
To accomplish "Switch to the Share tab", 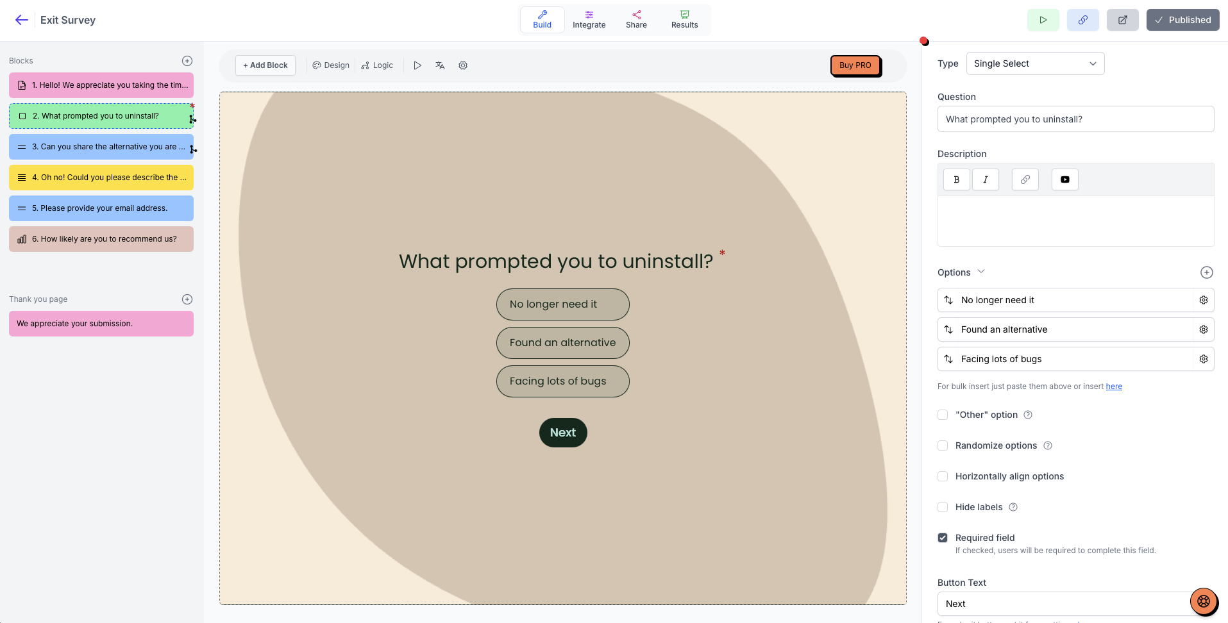I will (x=636, y=20).
